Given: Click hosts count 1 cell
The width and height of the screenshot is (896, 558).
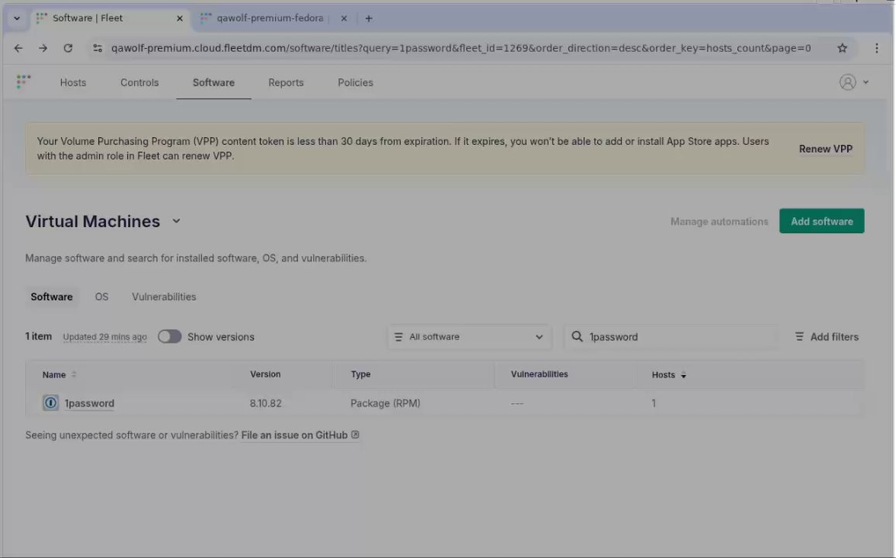Looking at the screenshot, I should [x=654, y=403].
